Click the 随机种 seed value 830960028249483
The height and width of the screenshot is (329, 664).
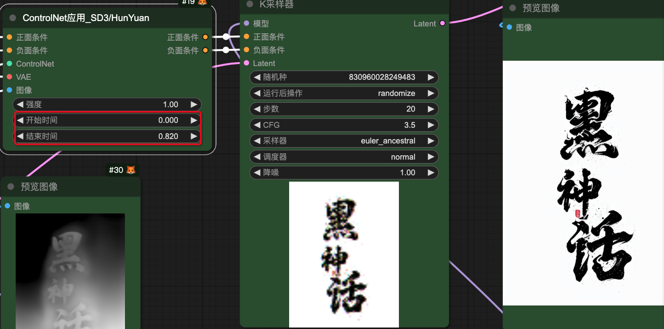[382, 77]
